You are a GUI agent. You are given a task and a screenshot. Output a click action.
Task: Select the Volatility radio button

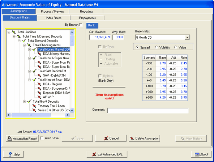(x=156, y=47)
